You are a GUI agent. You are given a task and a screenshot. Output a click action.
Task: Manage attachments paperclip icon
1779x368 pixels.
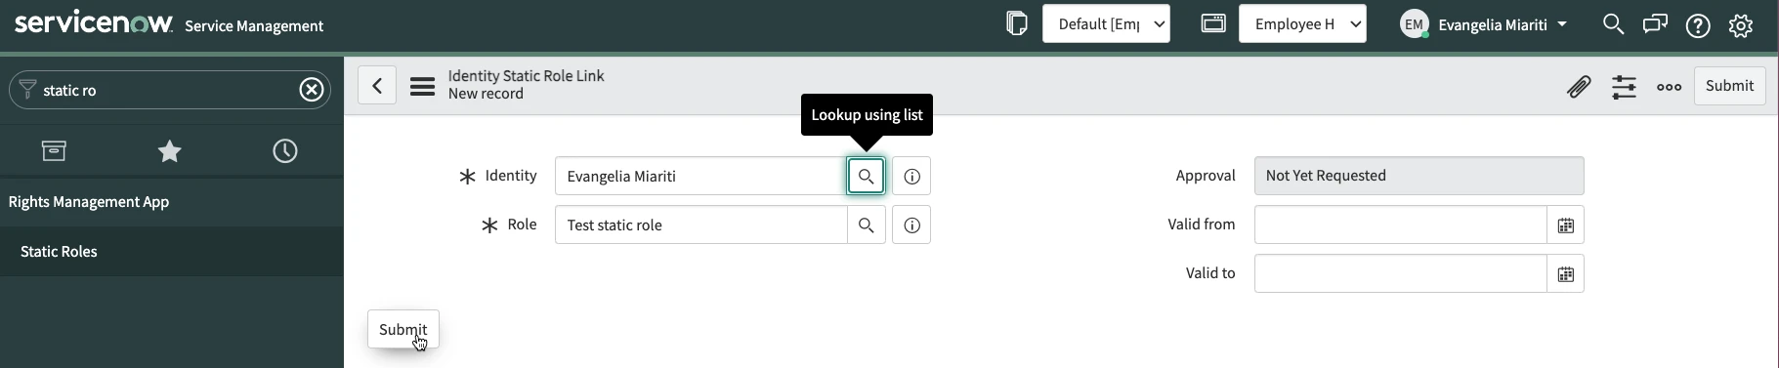pos(1578,87)
